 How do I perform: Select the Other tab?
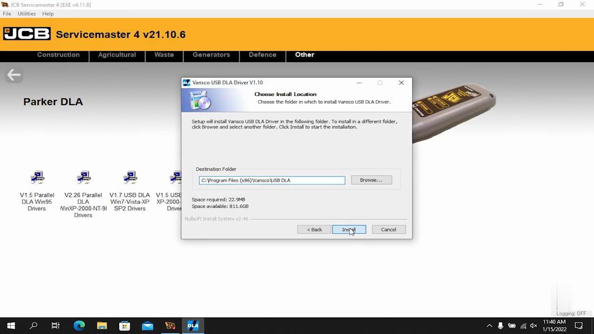click(304, 55)
